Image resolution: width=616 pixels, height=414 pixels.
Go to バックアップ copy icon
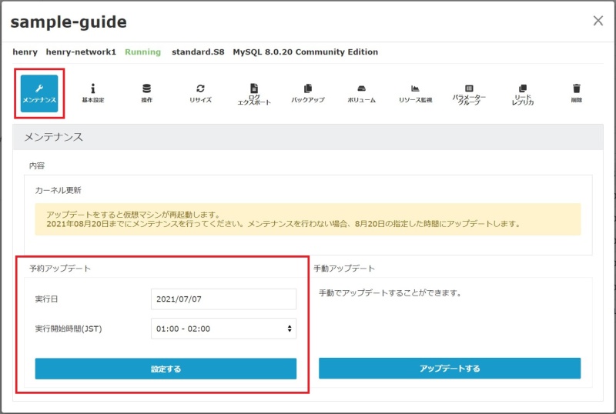307,93
